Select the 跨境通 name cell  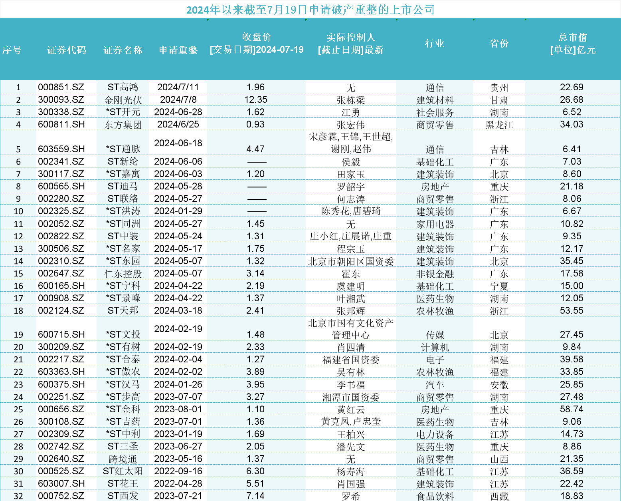(123, 459)
